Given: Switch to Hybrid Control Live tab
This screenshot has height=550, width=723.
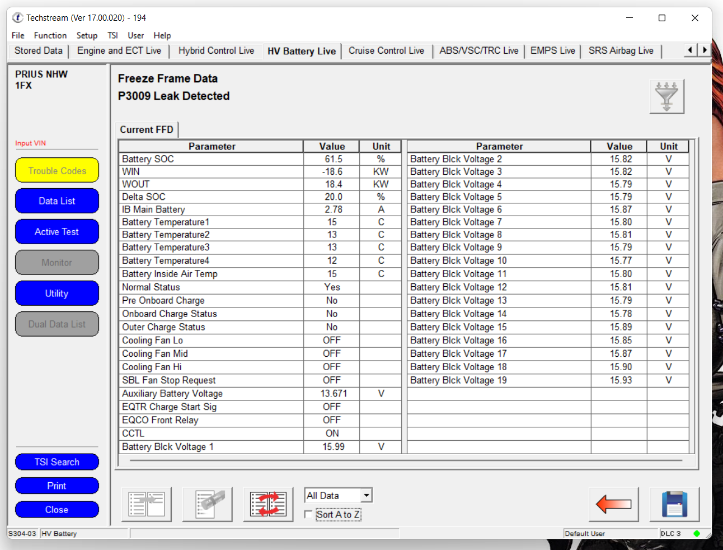Looking at the screenshot, I should tap(216, 50).
